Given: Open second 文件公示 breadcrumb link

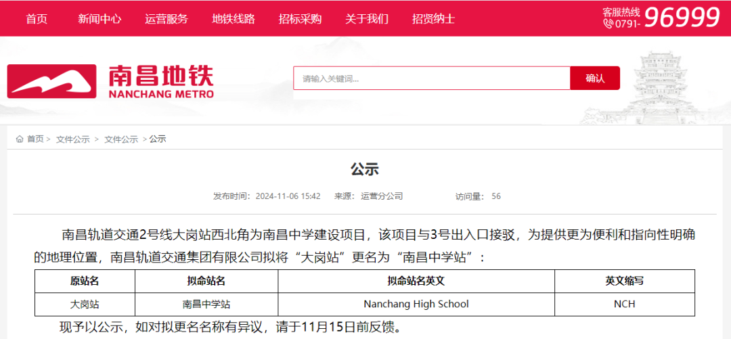Looking at the screenshot, I should coord(120,139).
